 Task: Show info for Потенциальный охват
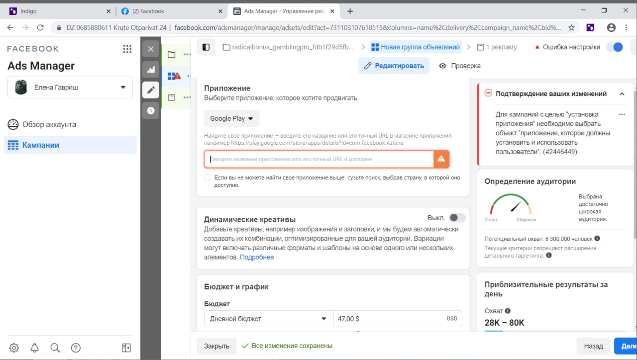pyautogui.click(x=597, y=238)
